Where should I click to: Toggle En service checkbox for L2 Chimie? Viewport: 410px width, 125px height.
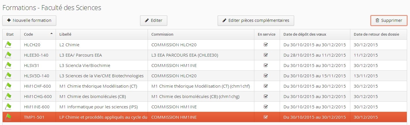tap(266, 45)
